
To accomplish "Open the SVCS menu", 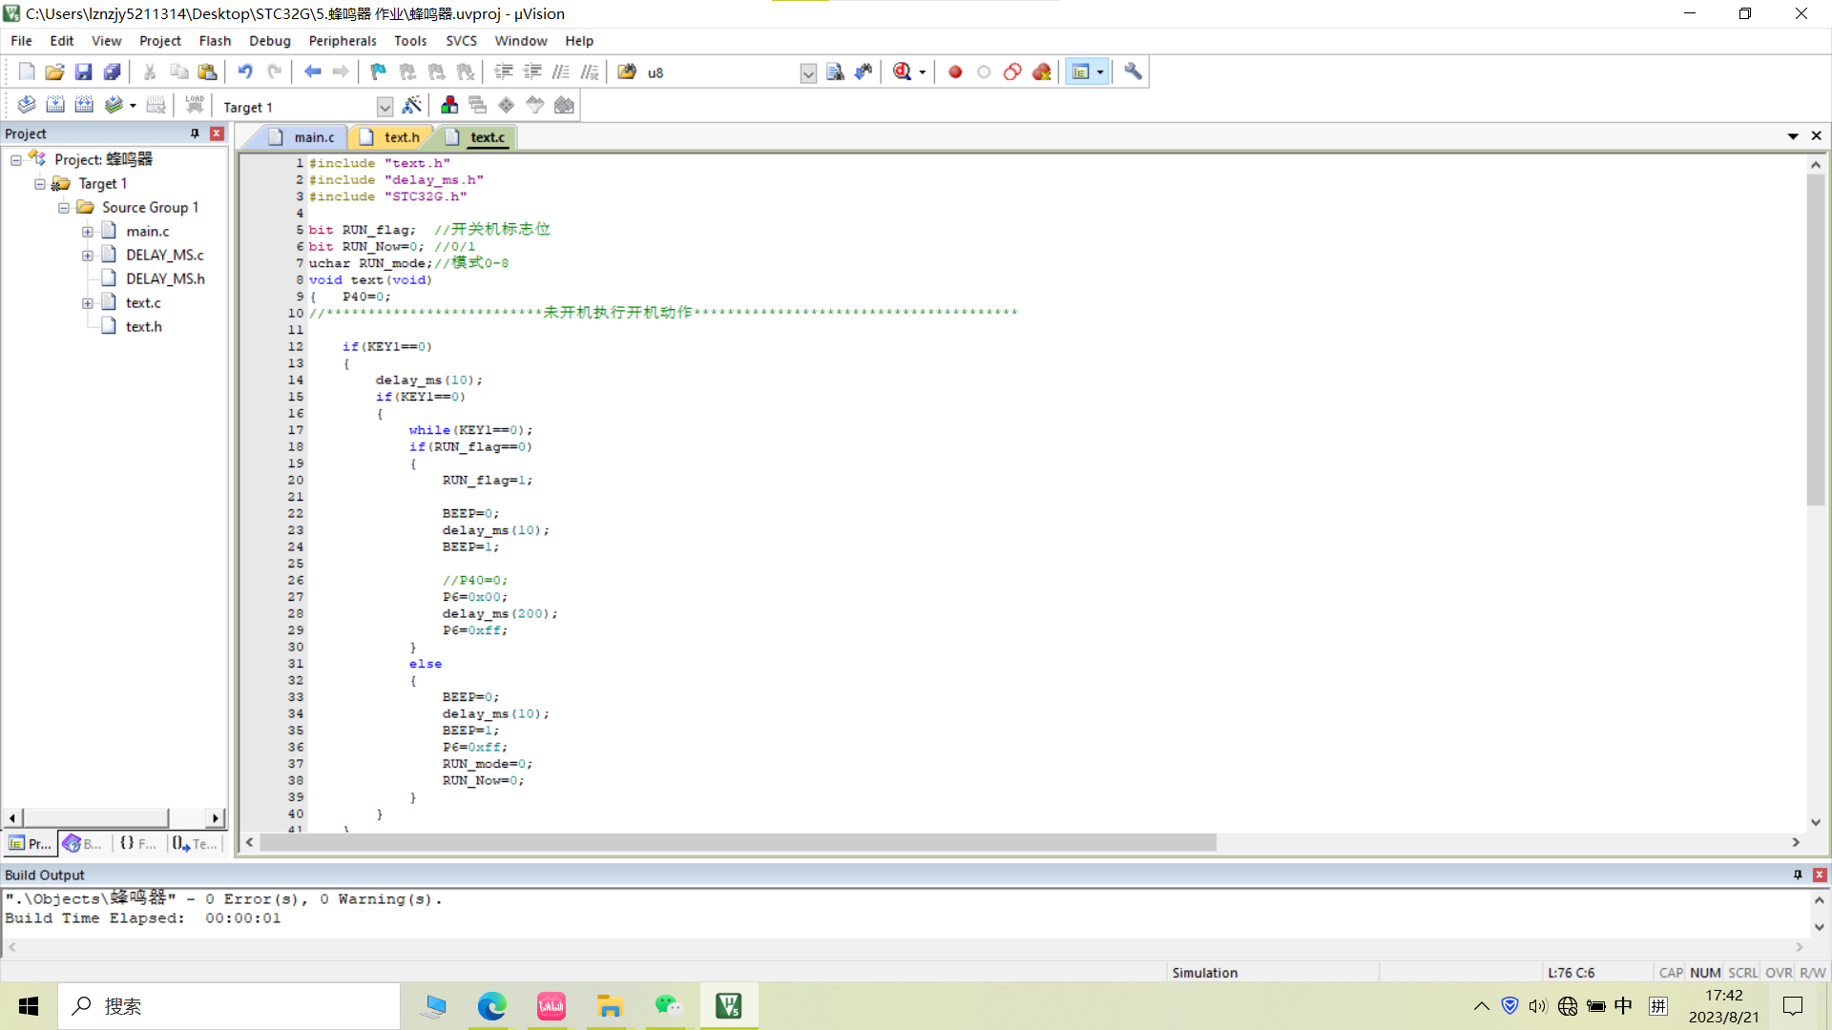I will tap(461, 41).
